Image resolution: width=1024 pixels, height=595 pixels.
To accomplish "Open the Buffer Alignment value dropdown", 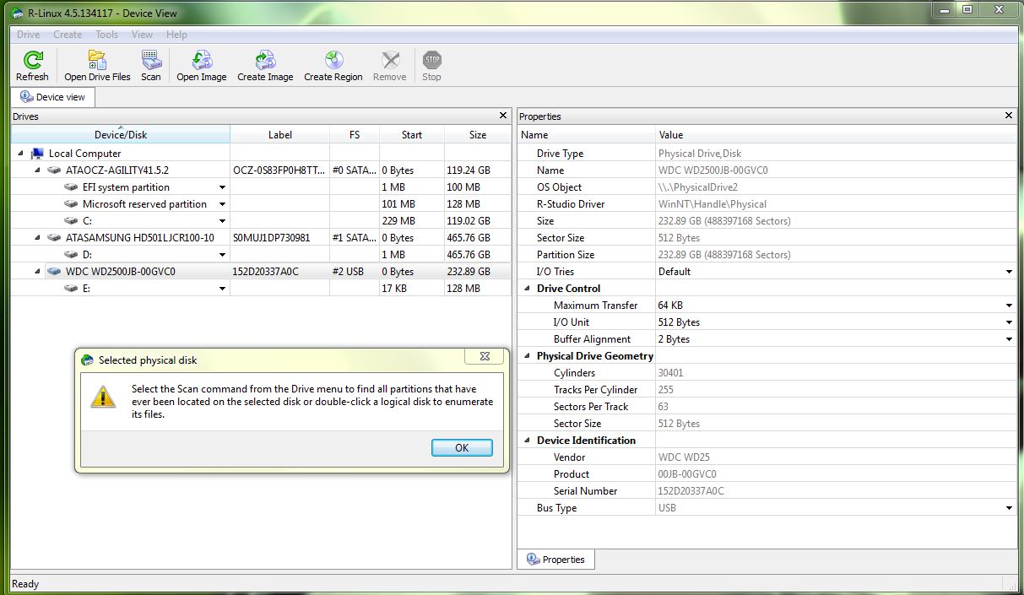I will coord(1010,339).
